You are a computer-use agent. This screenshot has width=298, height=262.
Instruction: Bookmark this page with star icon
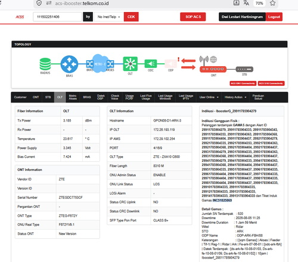[272, 3]
